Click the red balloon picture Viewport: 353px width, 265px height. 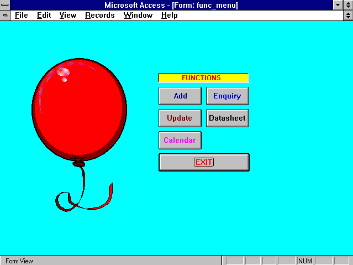click(79, 135)
